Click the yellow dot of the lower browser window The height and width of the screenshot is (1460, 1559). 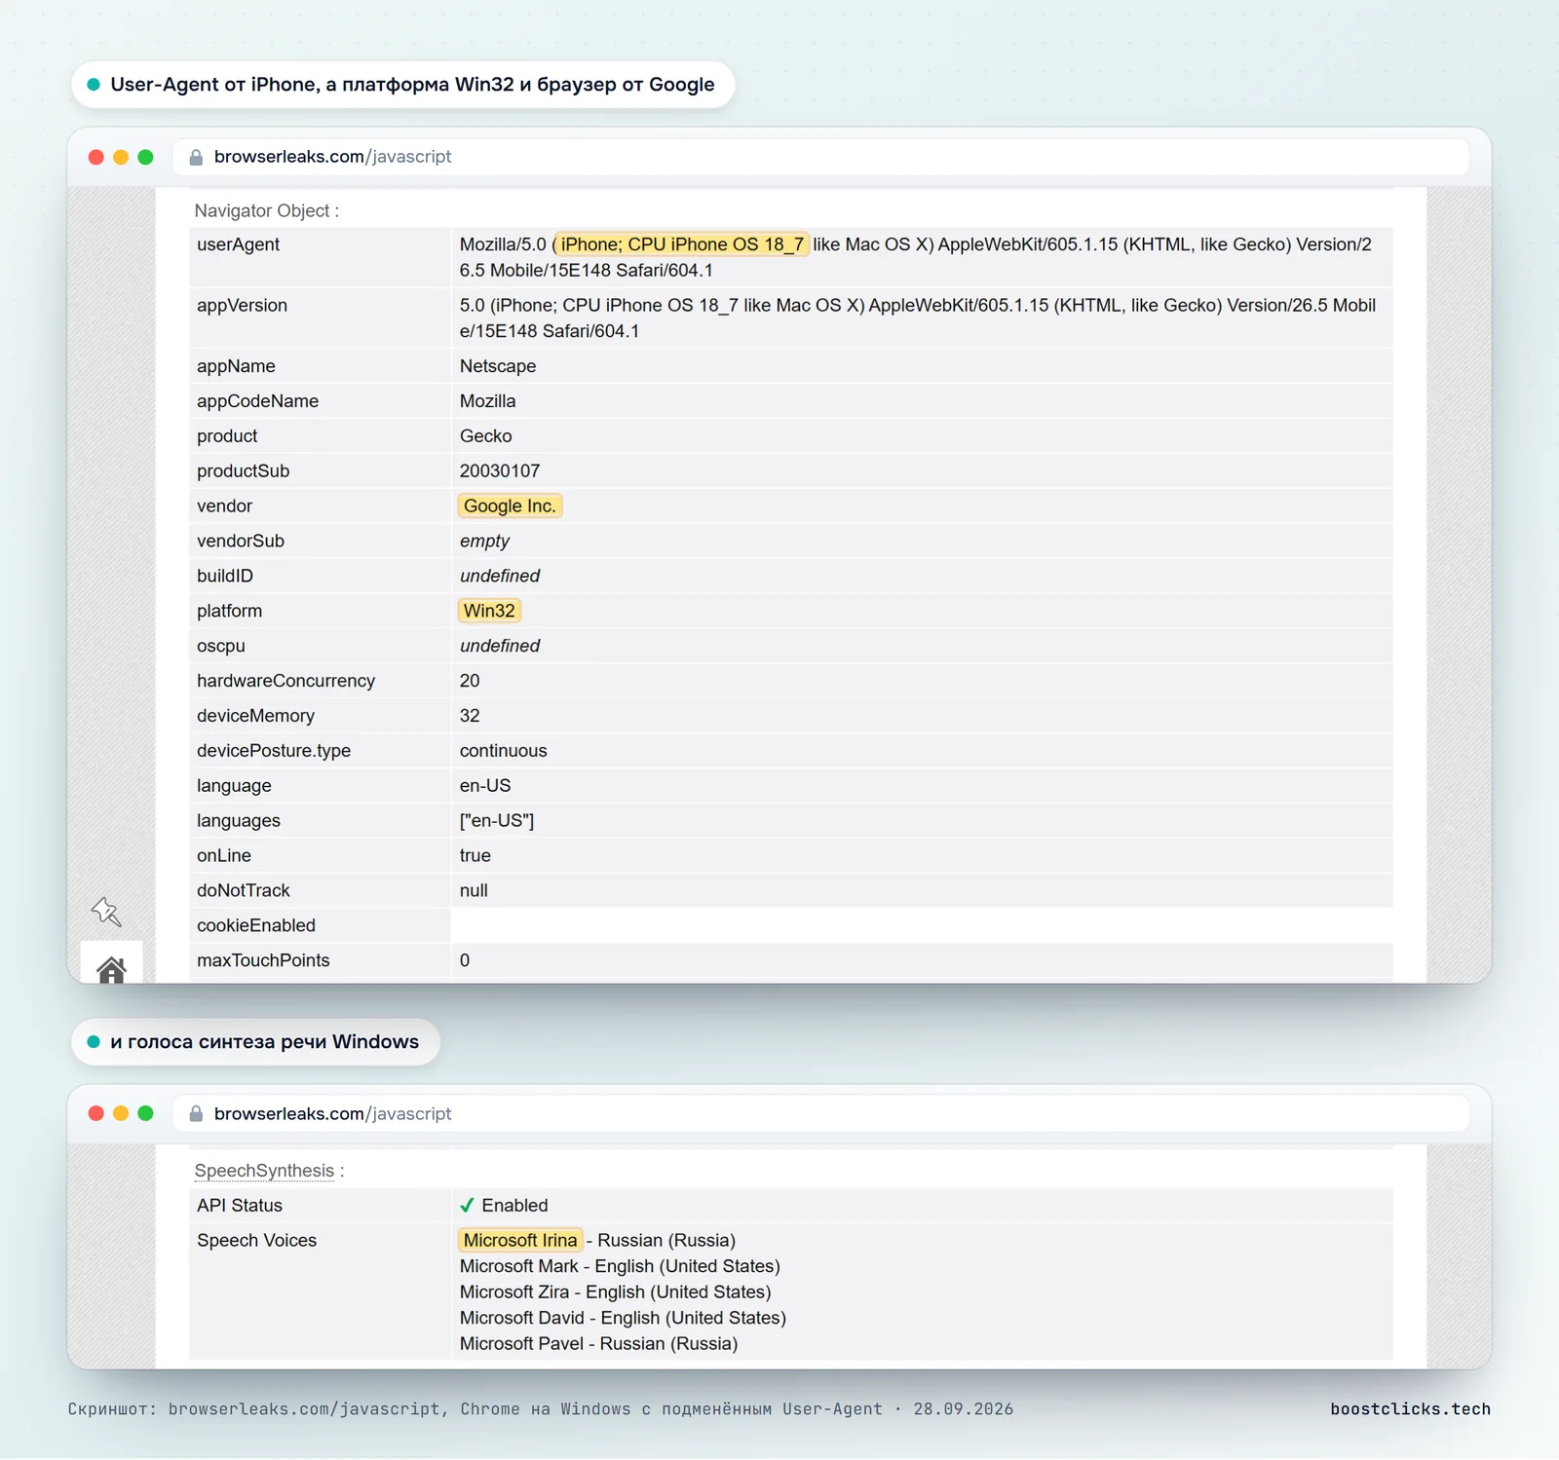tap(121, 1113)
